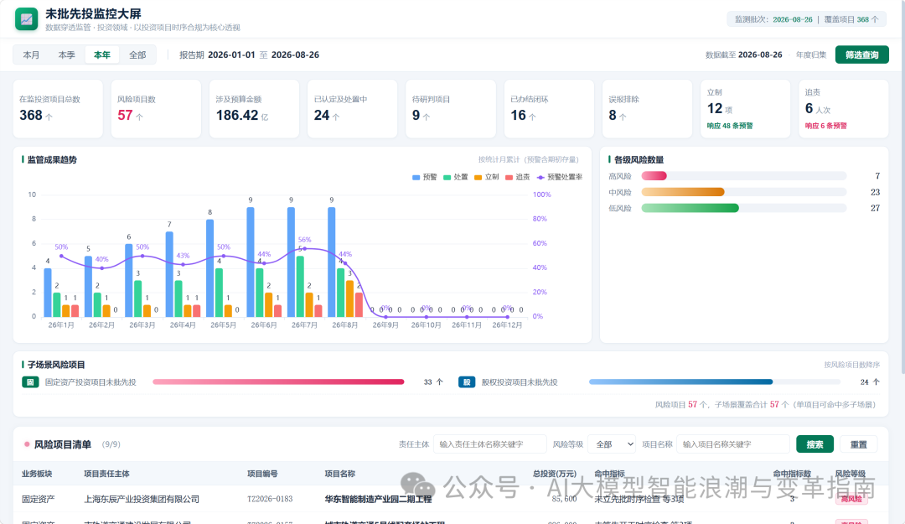Open the 立制 12 项 card
Image resolution: width=905 pixels, height=524 pixels.
745,109
